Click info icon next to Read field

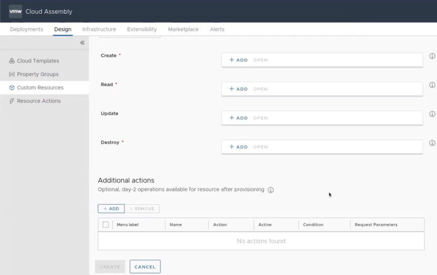[x=432, y=85]
